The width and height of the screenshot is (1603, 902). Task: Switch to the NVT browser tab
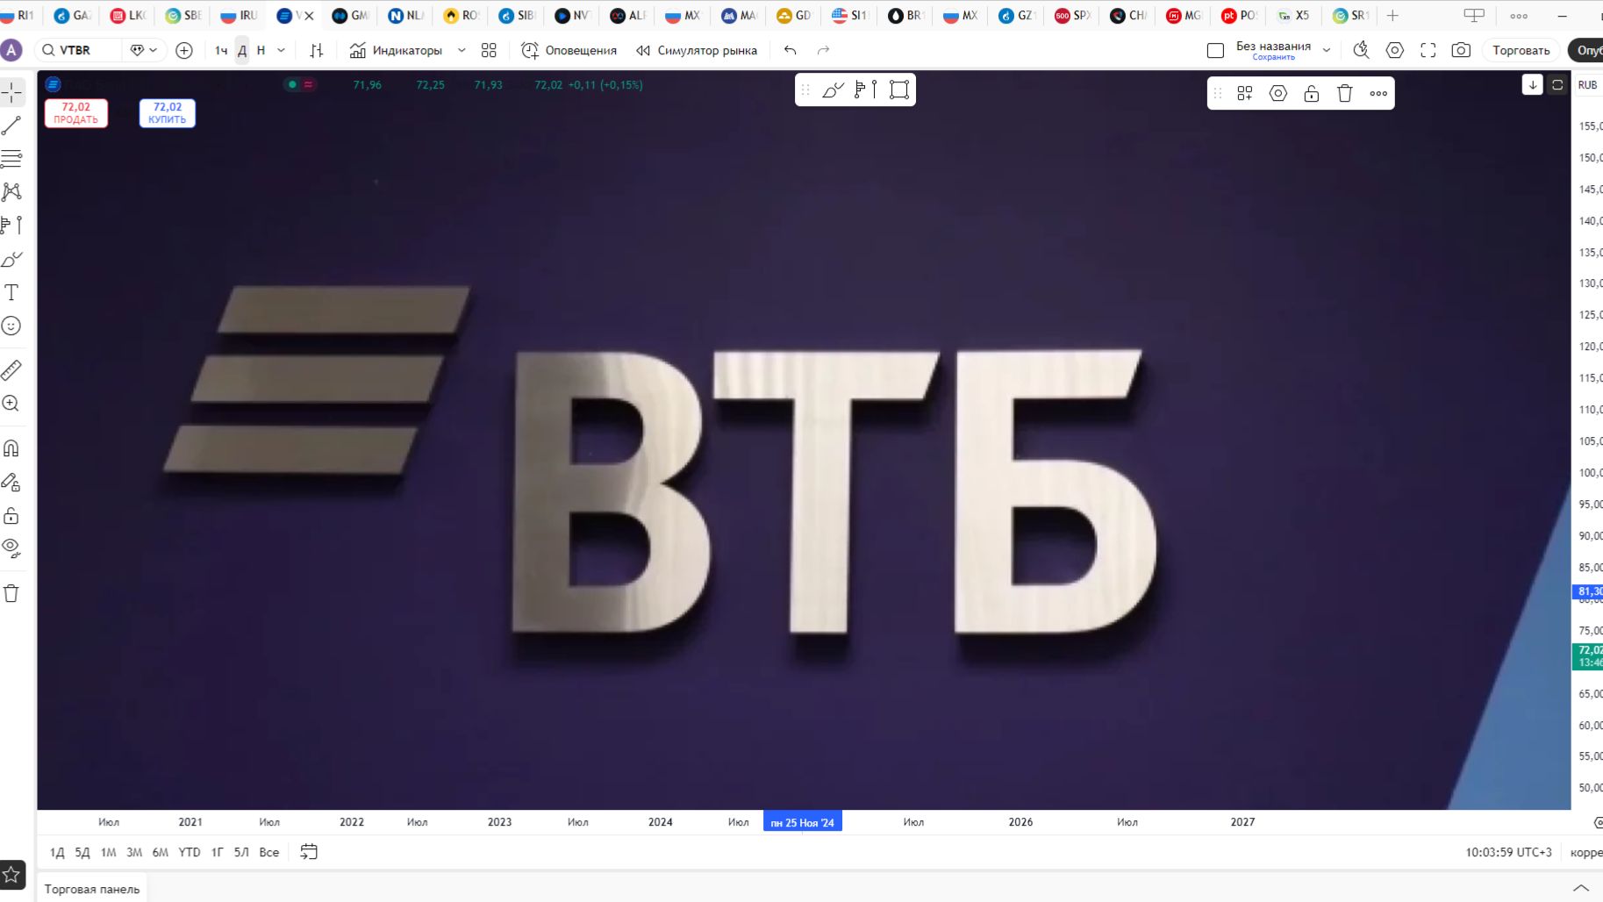pyautogui.click(x=574, y=15)
